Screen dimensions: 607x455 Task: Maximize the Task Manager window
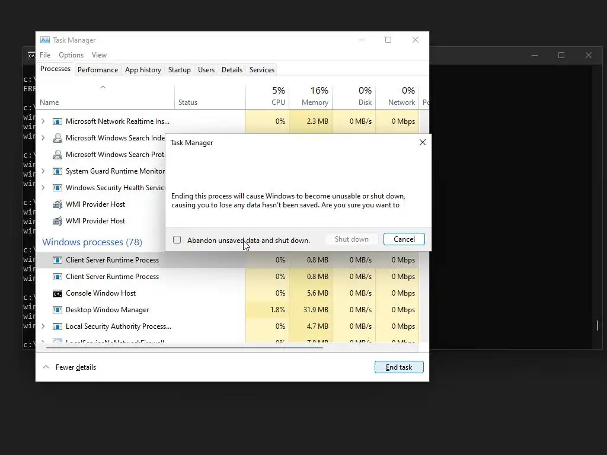coord(388,40)
